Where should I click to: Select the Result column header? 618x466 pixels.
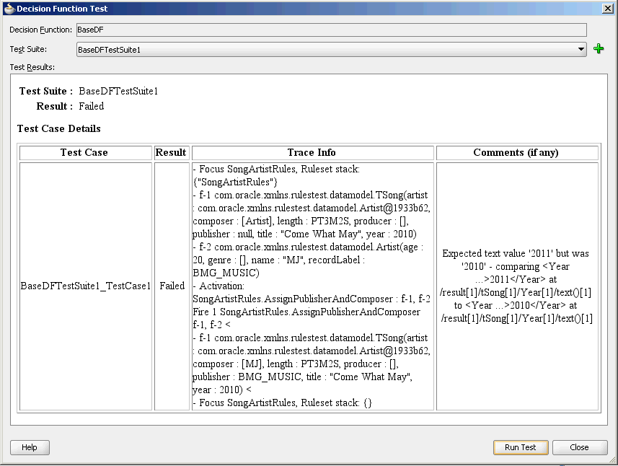172,153
